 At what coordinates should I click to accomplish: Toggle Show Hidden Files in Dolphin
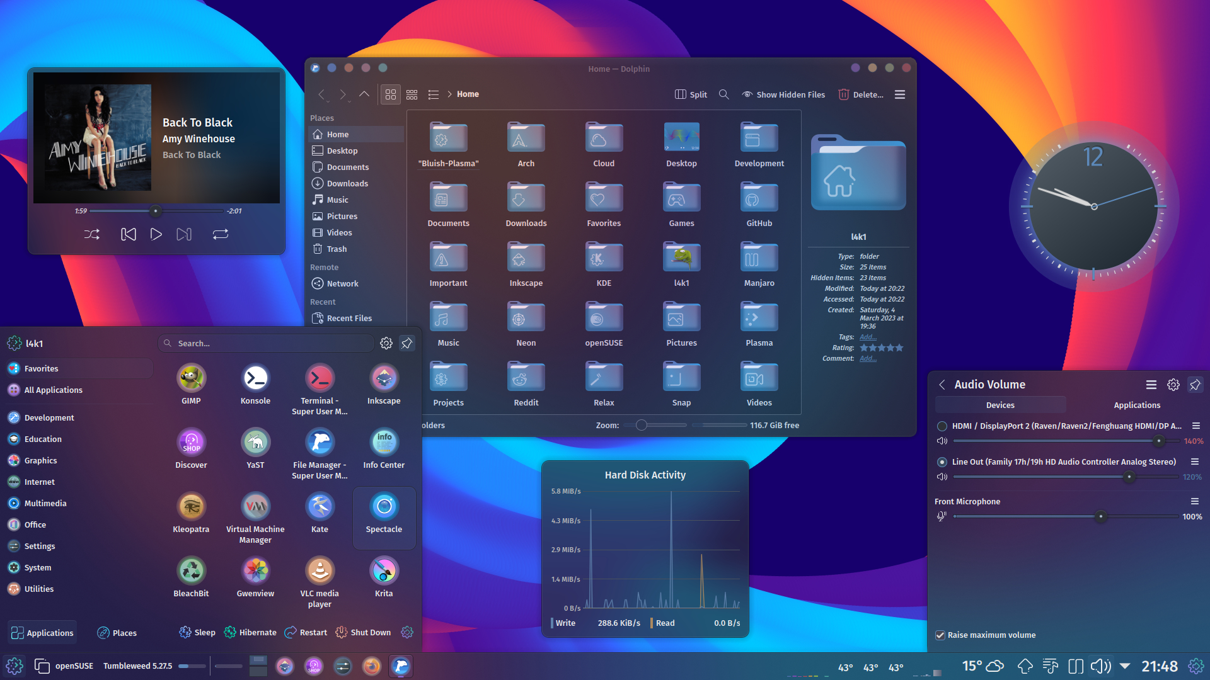[783, 94]
